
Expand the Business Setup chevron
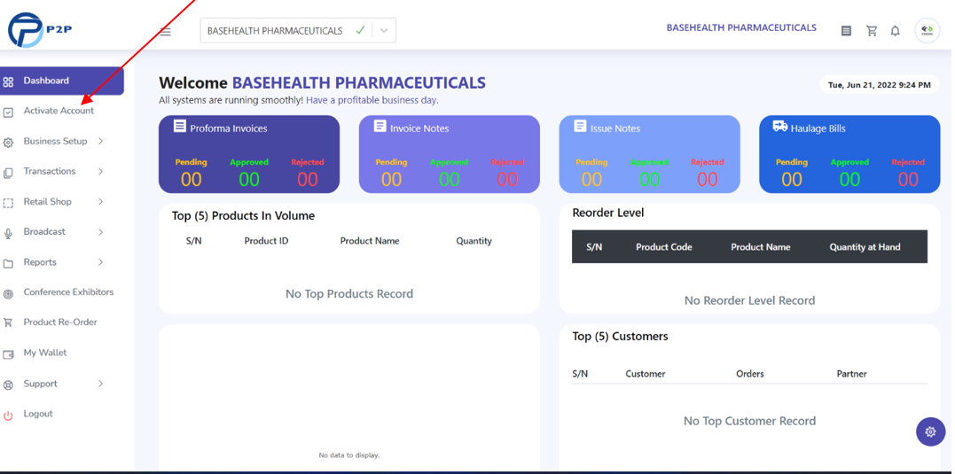click(100, 141)
